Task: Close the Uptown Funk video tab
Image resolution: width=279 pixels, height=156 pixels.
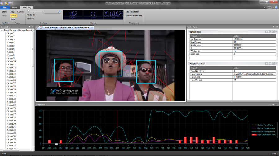Action: (x=92, y=27)
